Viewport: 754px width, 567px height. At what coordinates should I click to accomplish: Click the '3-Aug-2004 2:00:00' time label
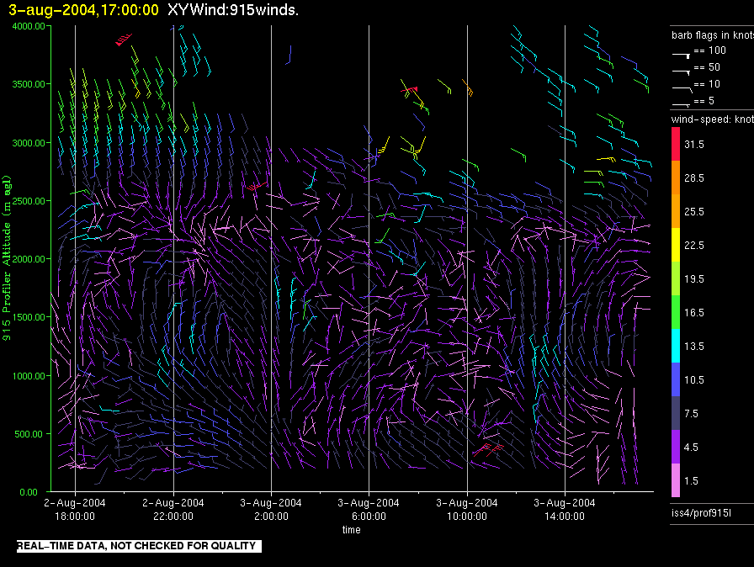coord(271,509)
